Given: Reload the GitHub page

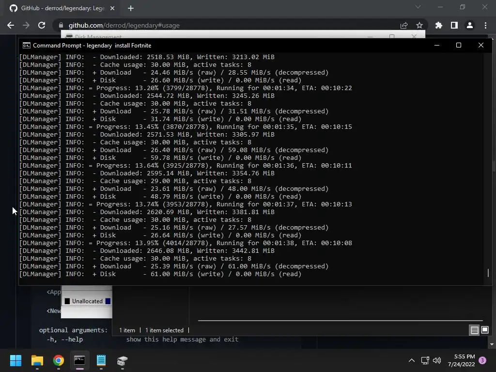Looking at the screenshot, I should click(x=42, y=25).
